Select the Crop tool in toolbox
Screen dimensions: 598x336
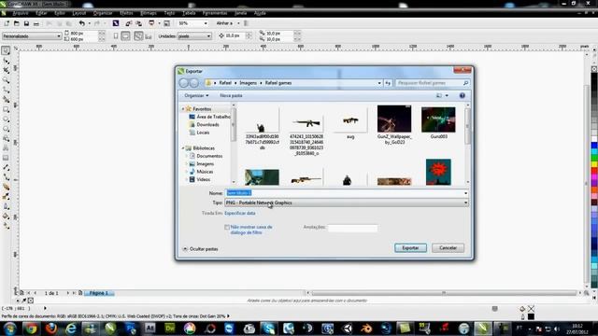click(x=7, y=71)
